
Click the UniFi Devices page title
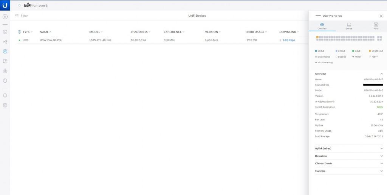pyautogui.click(x=197, y=16)
